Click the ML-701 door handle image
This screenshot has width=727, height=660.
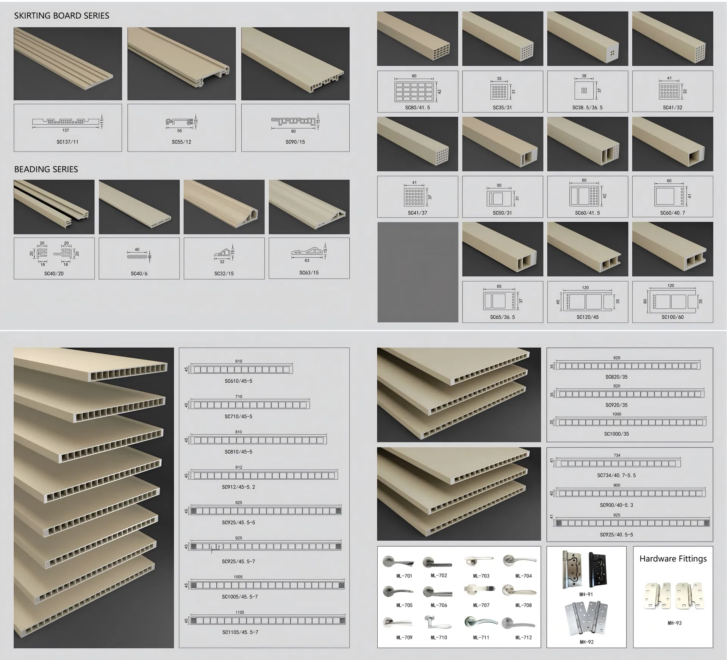coord(398,562)
